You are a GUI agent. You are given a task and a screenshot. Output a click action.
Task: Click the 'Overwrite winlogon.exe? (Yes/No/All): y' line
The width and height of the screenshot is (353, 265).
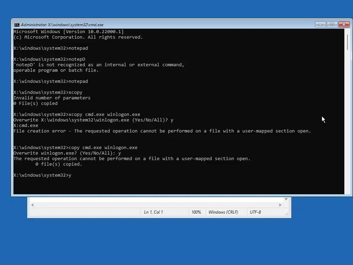[x=67, y=153]
